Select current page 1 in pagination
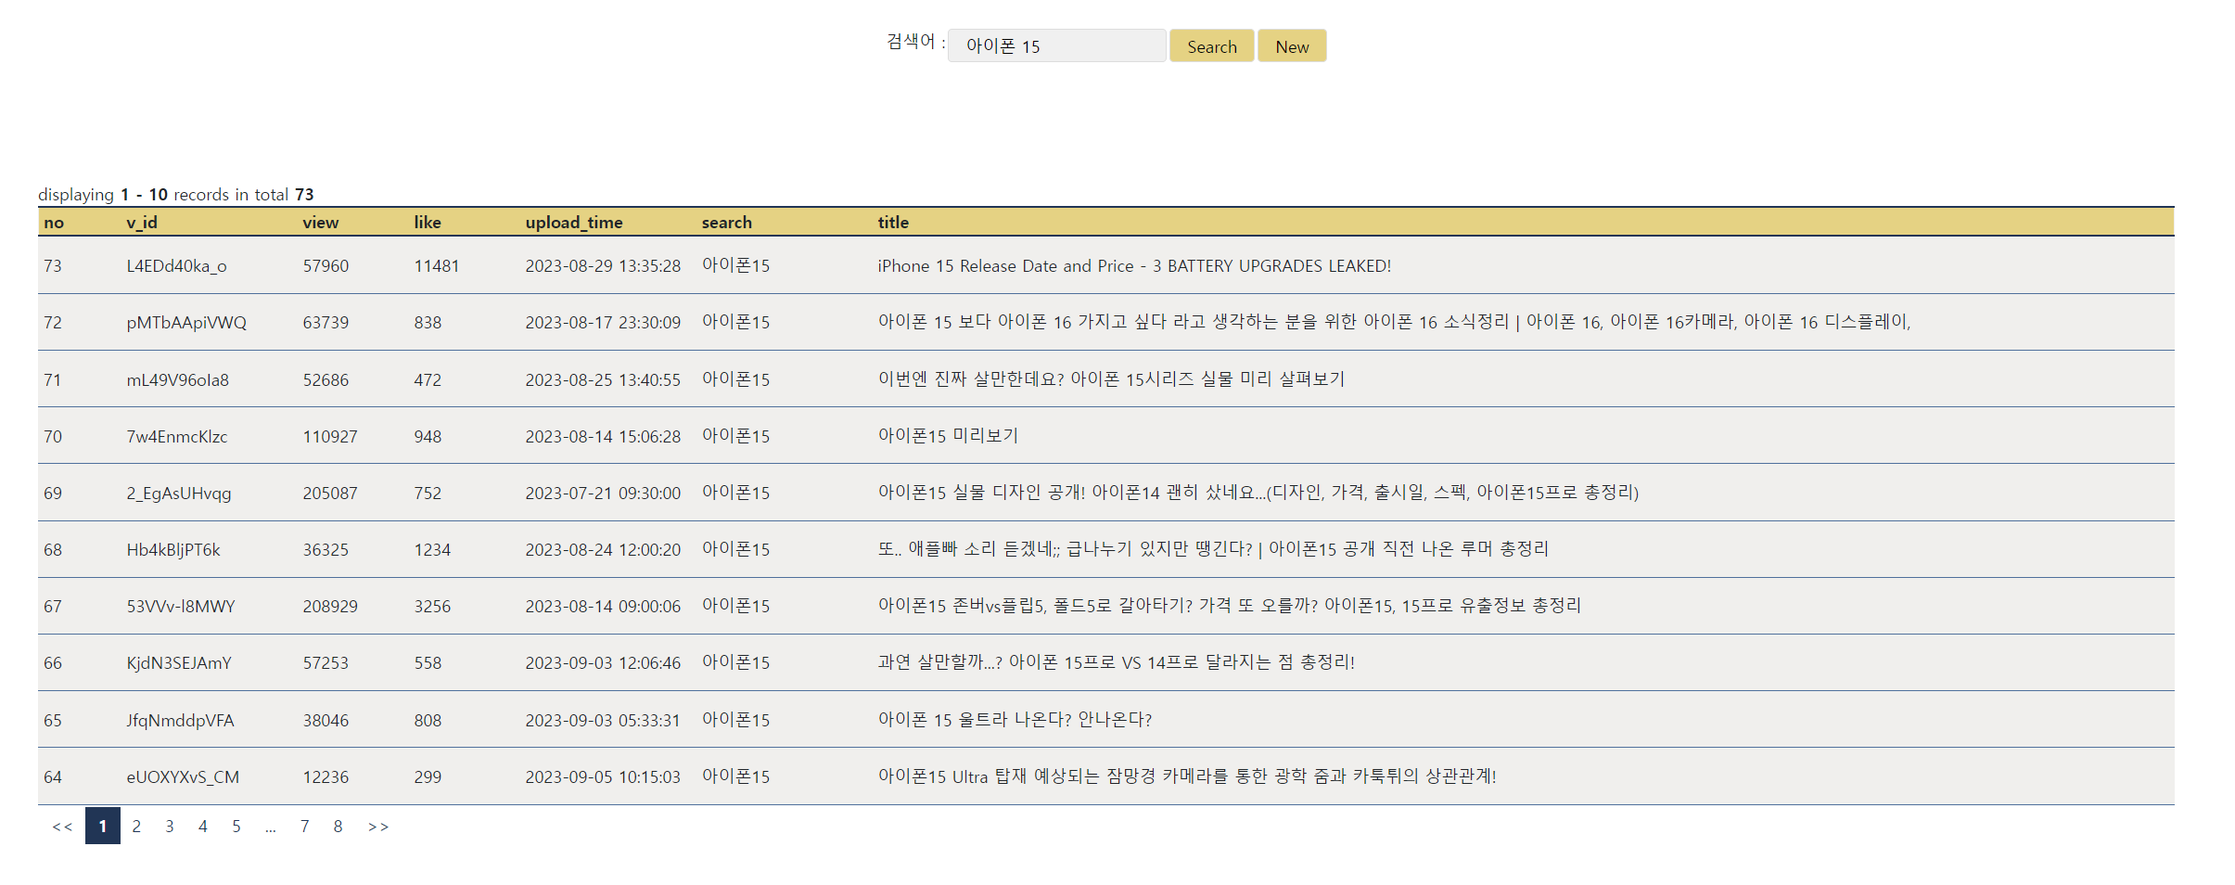 (x=103, y=826)
